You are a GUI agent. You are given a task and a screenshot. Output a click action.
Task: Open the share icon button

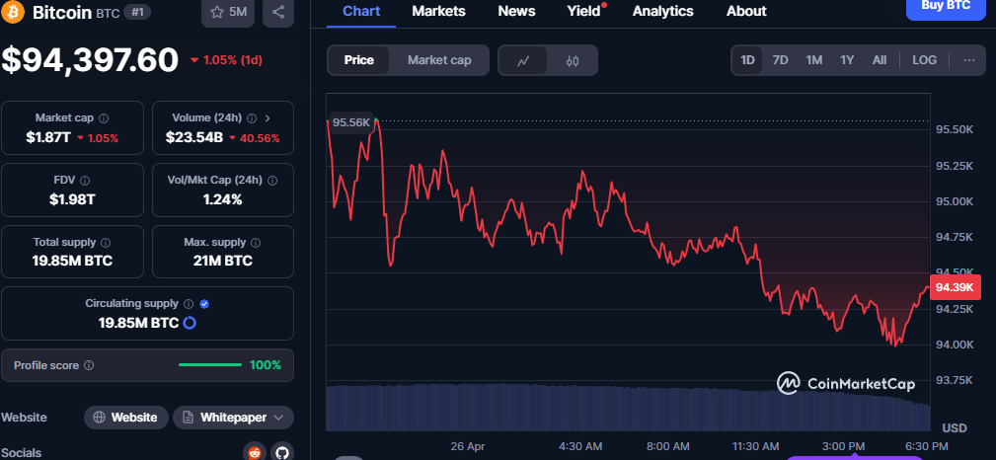277,12
